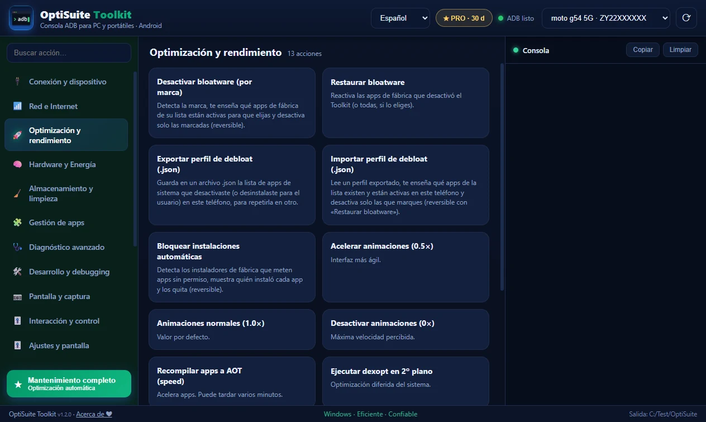Focus the Buscar acción search field
706x422 pixels.
(69, 53)
